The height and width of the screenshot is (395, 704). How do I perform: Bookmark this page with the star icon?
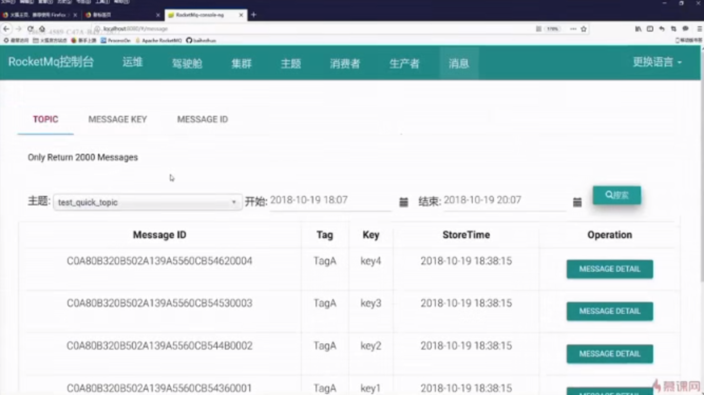click(x=584, y=29)
